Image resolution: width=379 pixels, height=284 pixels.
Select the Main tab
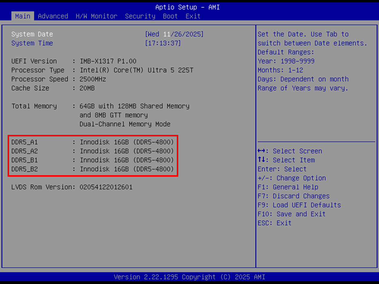tap(23, 16)
